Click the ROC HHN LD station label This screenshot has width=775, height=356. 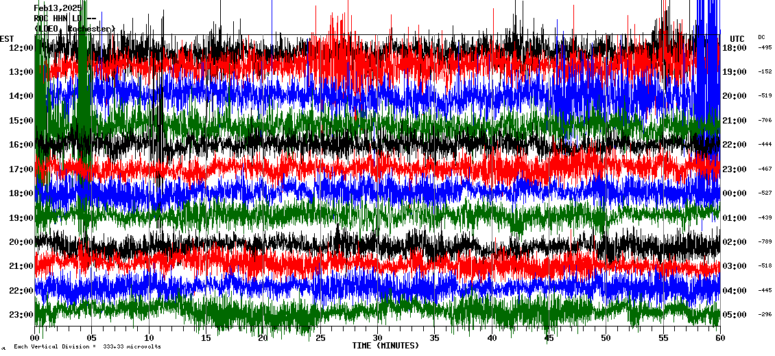64,19
